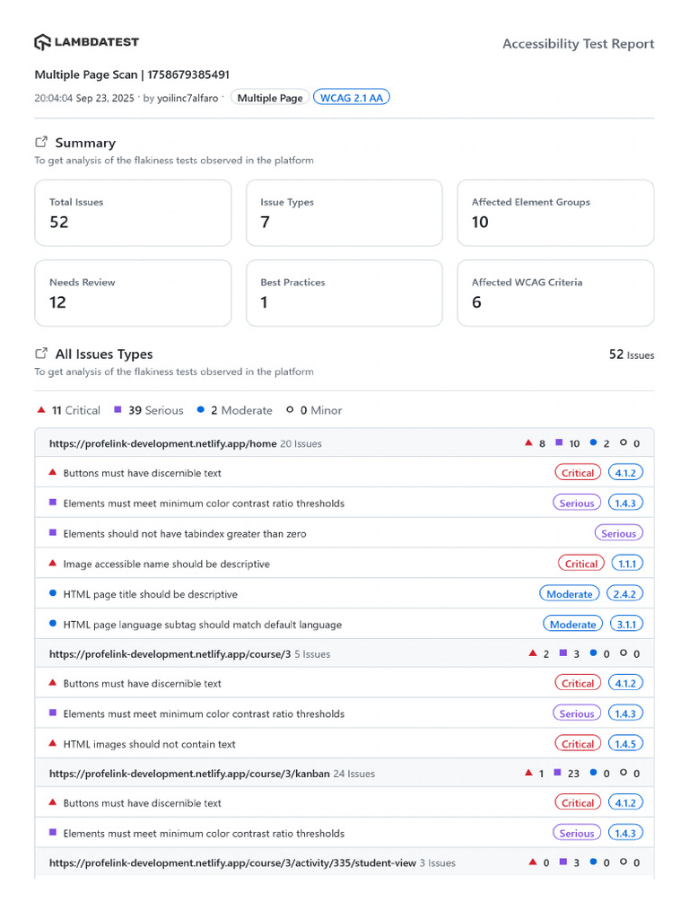The height and width of the screenshot is (919, 689).
Task: Filter by 39 Serious issues
Action: [149, 410]
